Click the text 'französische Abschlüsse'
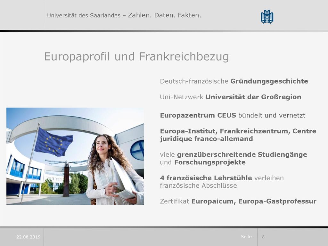 [x=198, y=185]
